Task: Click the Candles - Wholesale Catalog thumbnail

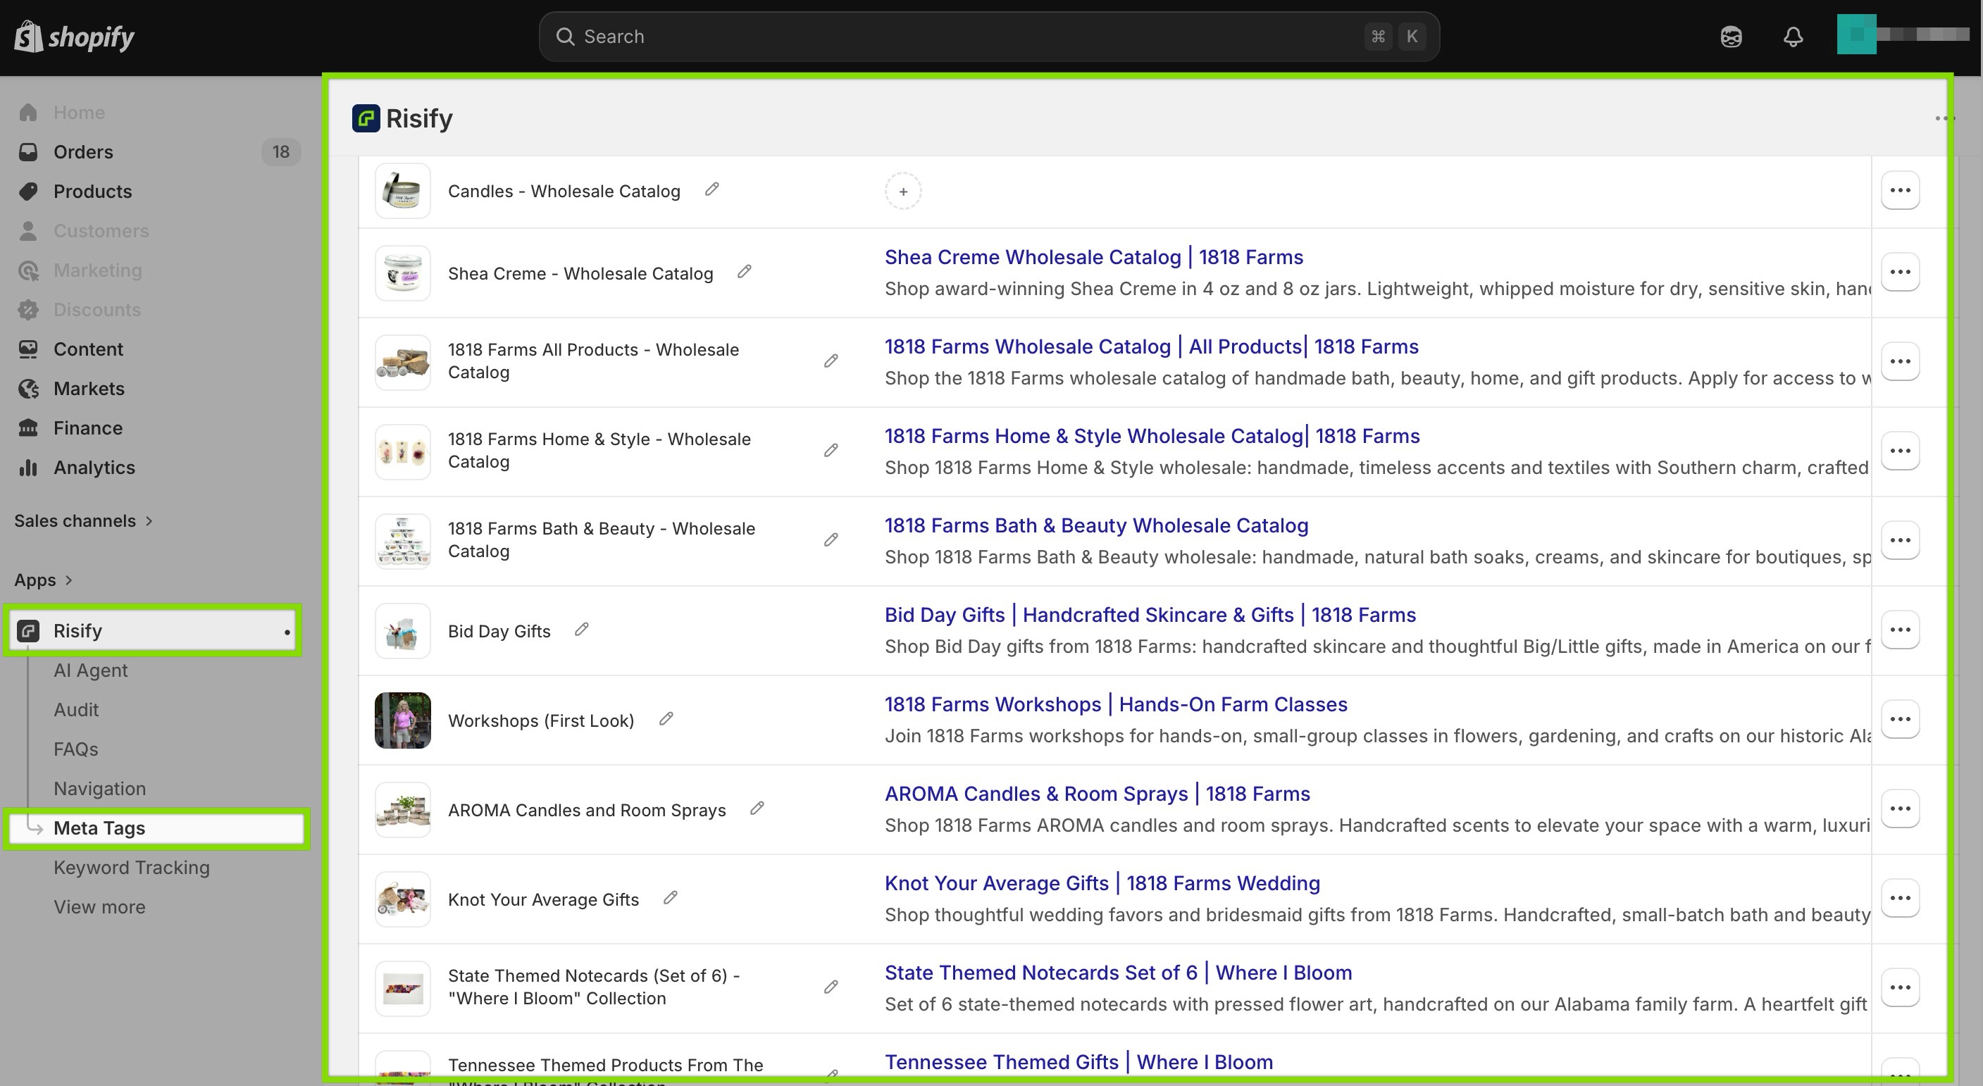Action: pos(403,191)
